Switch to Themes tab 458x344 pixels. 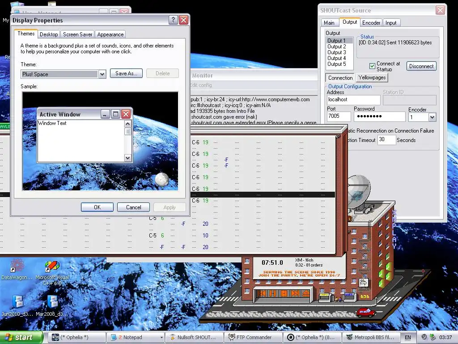(x=26, y=34)
